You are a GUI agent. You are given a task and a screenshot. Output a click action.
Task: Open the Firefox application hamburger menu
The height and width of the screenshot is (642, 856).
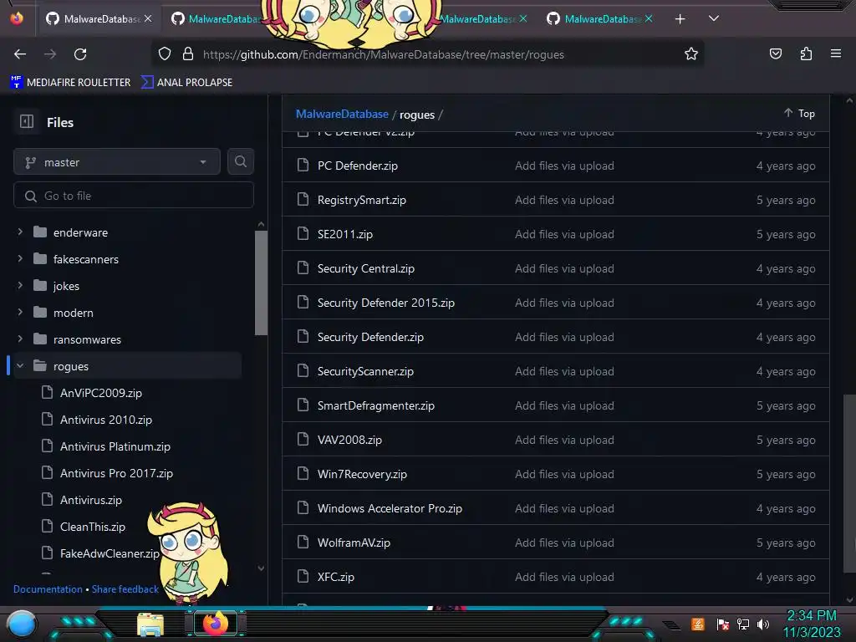click(836, 53)
